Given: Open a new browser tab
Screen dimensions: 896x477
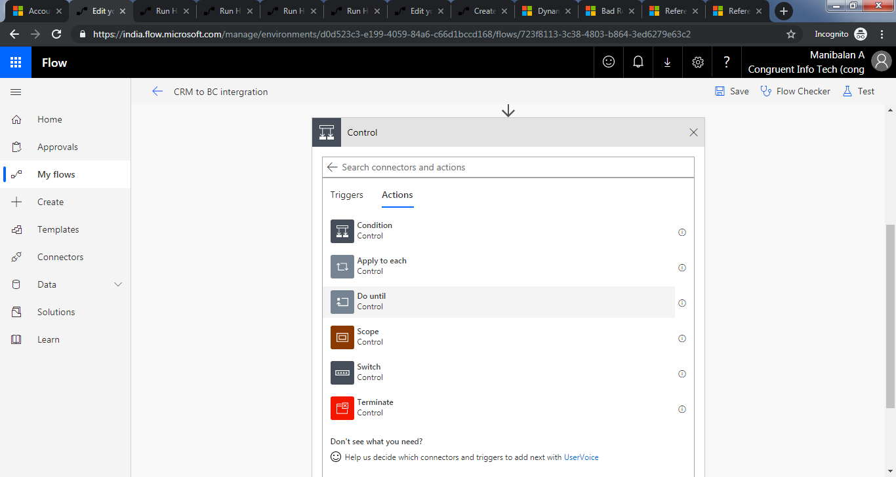Looking at the screenshot, I should pyautogui.click(x=783, y=11).
